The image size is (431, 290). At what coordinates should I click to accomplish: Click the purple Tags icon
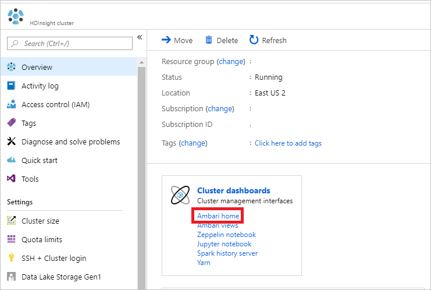tap(11, 123)
